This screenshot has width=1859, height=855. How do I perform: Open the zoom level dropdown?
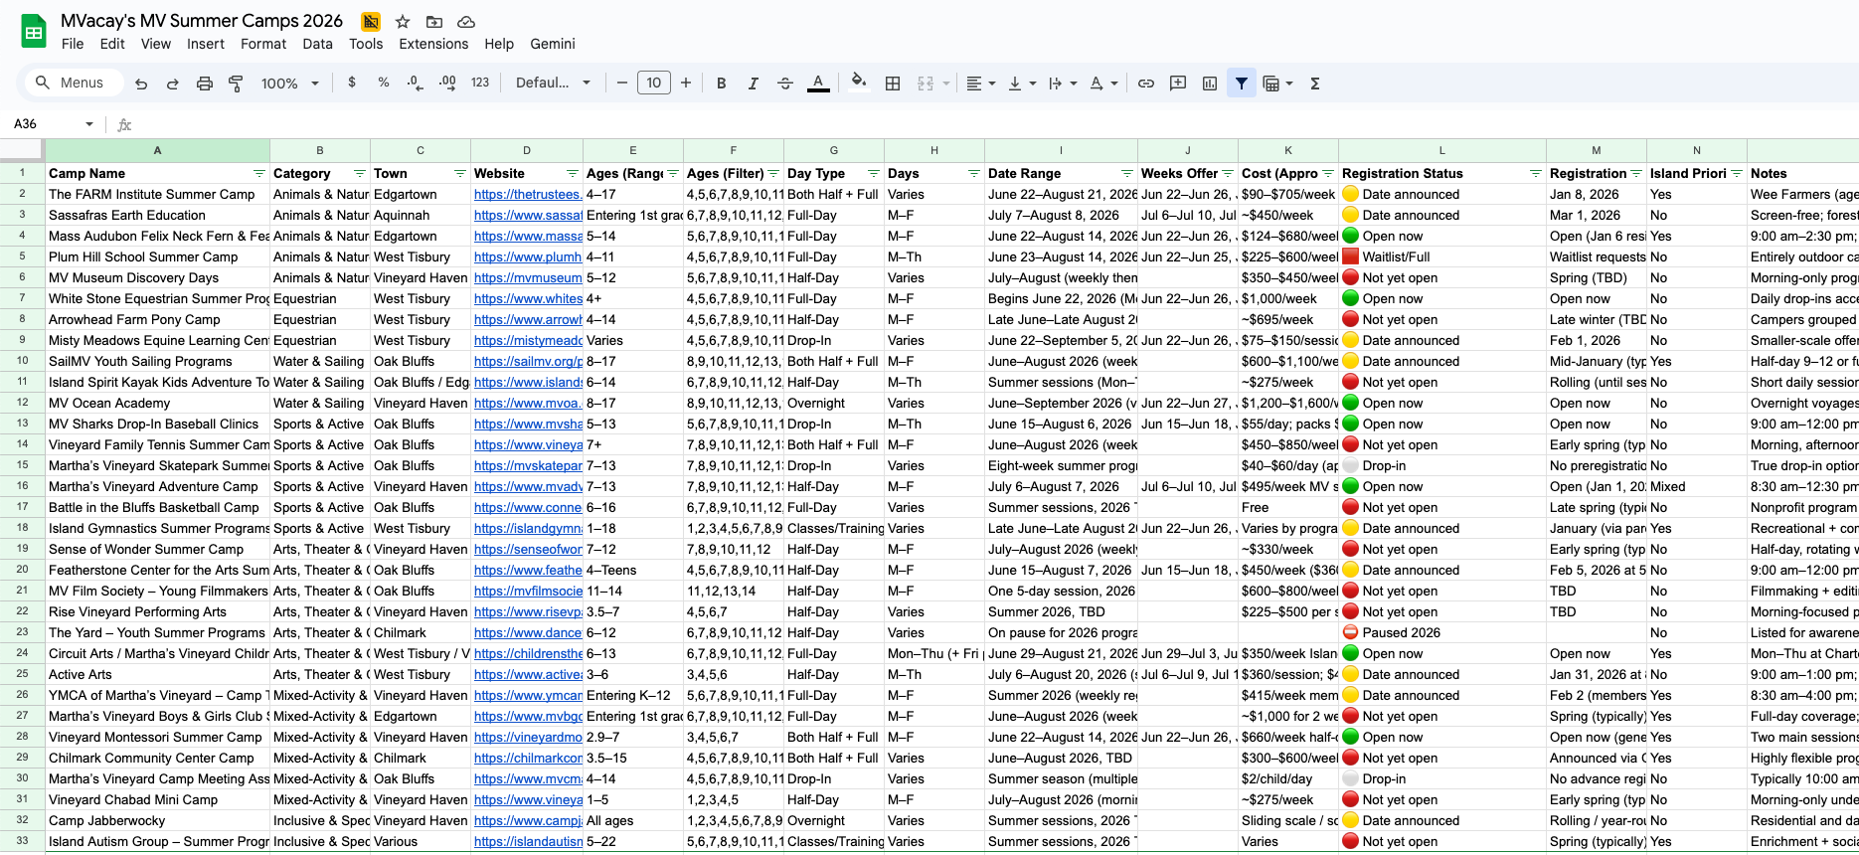tap(289, 84)
